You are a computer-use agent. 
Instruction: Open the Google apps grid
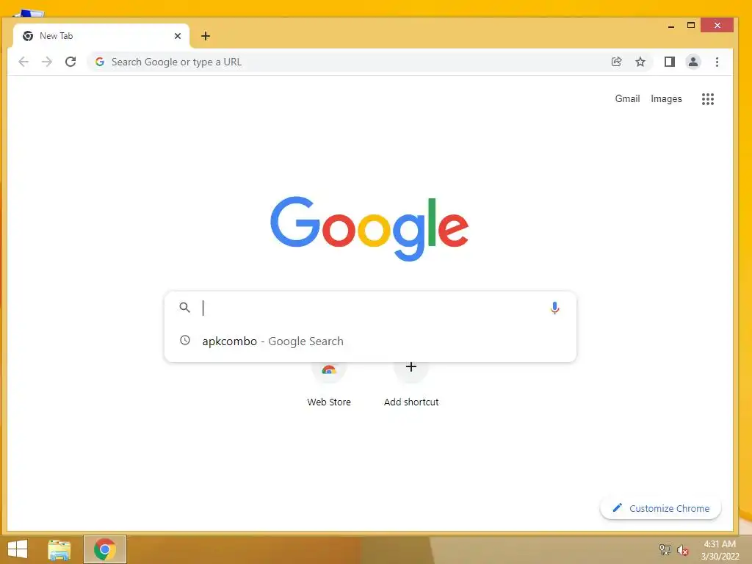tap(708, 99)
